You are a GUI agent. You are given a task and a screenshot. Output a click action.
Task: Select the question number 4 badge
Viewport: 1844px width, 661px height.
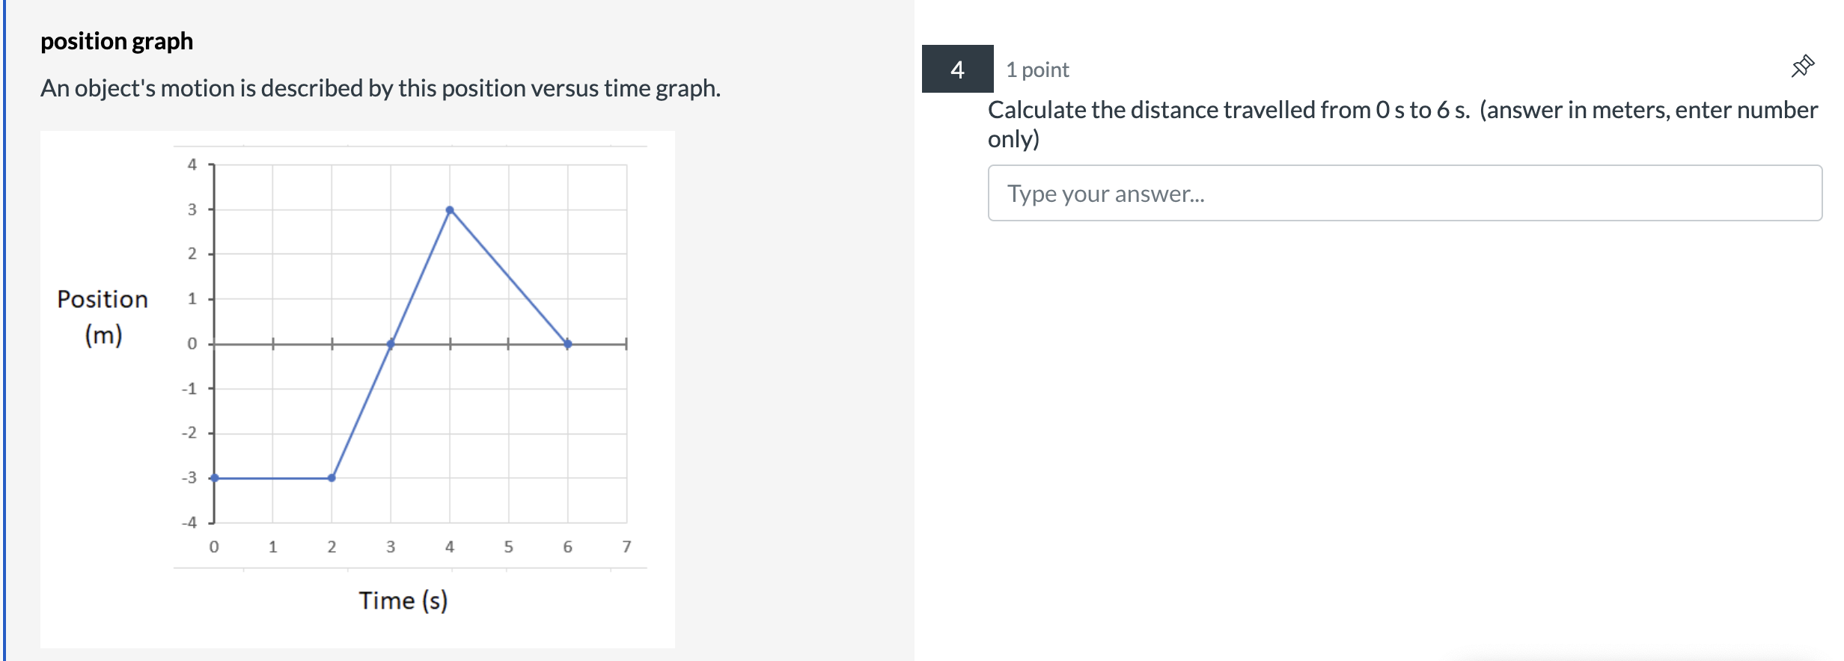(x=958, y=71)
